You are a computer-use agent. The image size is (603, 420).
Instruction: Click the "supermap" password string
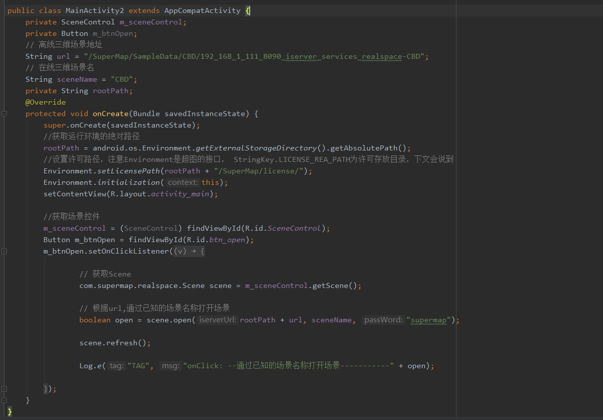429,320
